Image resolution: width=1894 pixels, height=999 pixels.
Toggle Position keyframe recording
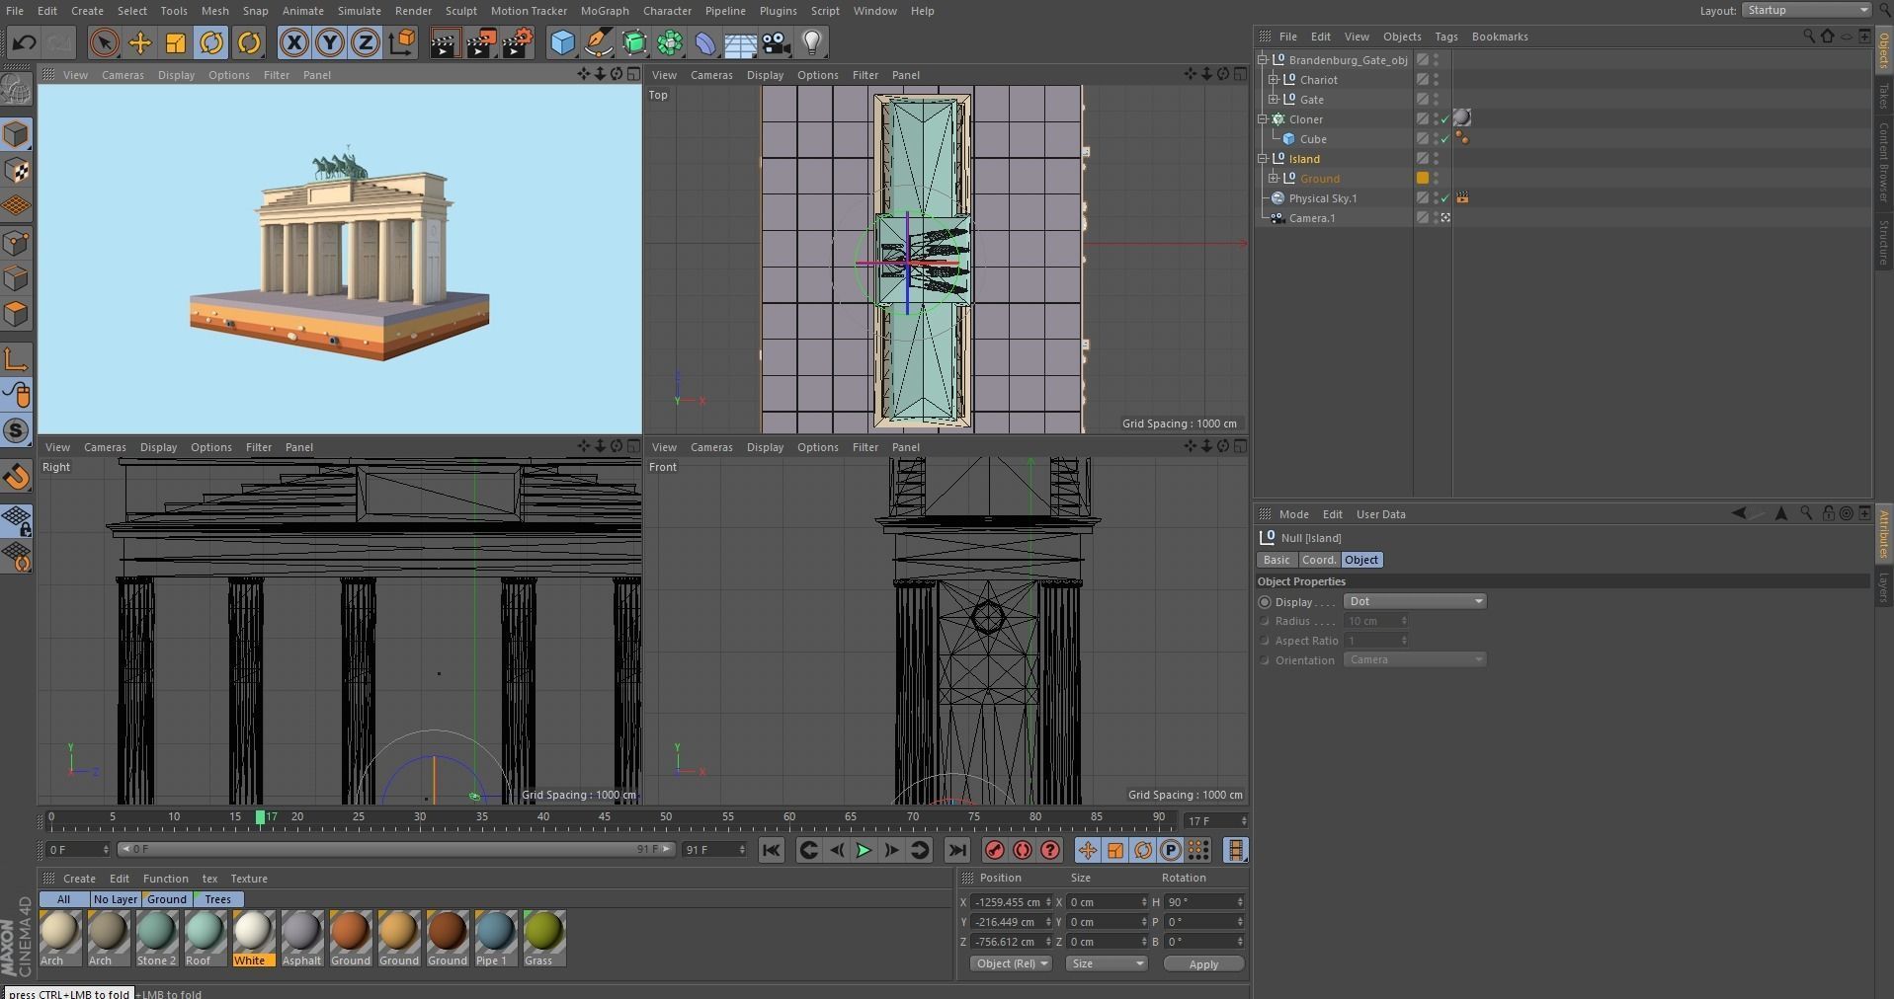tap(1088, 850)
